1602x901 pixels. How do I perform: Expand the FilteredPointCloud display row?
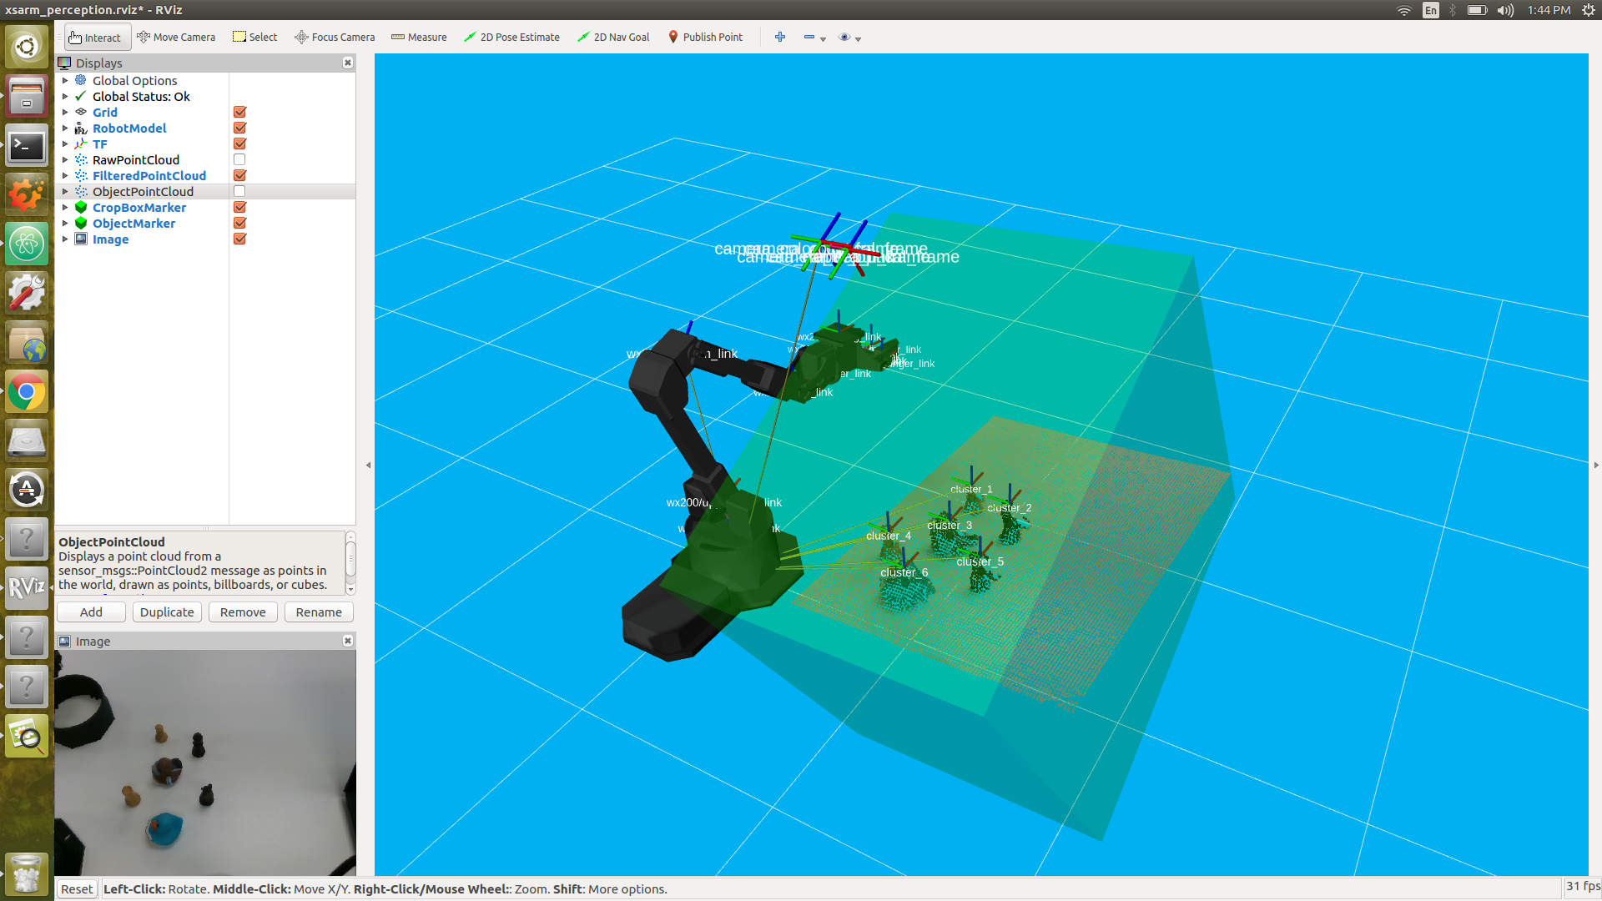point(65,176)
